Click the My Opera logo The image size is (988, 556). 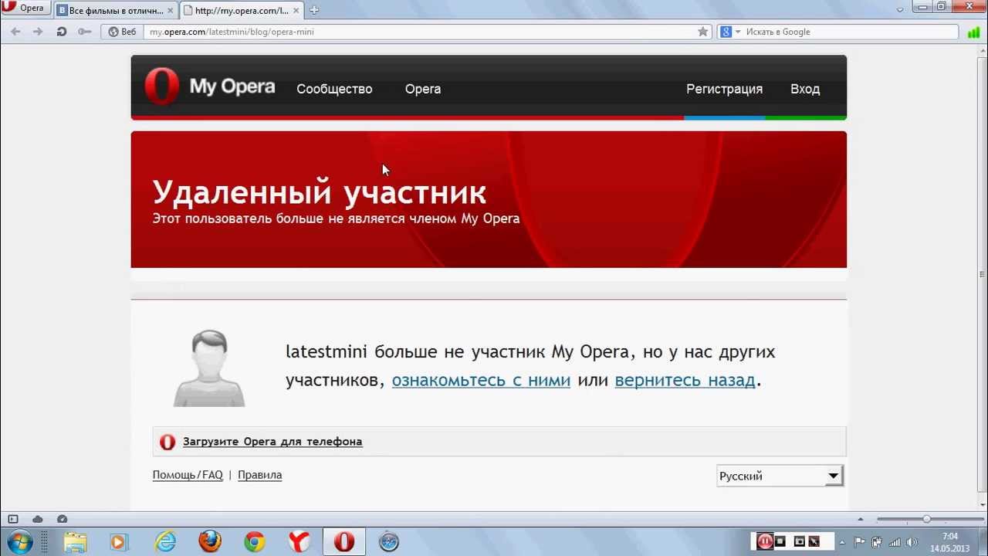tap(210, 86)
